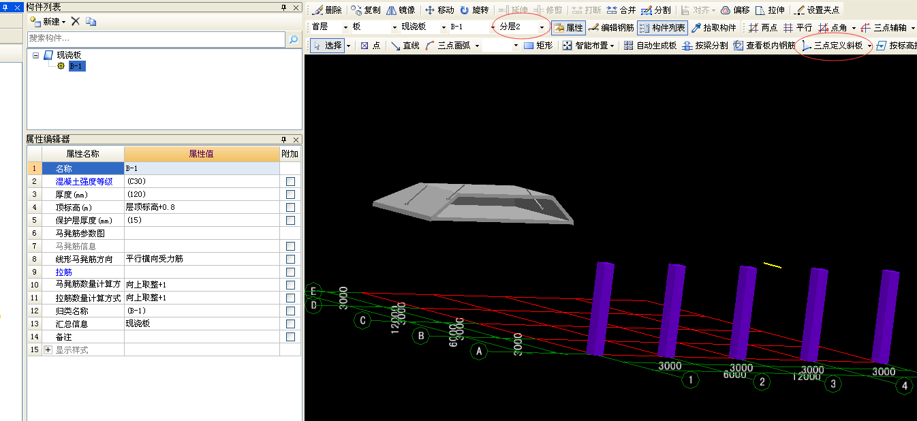
Task: Check 附加 box for 保护层厚度(mm)
Action: tap(290, 220)
